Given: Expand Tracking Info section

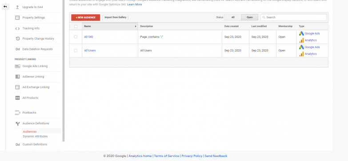Looking at the screenshot, I should (31, 28).
